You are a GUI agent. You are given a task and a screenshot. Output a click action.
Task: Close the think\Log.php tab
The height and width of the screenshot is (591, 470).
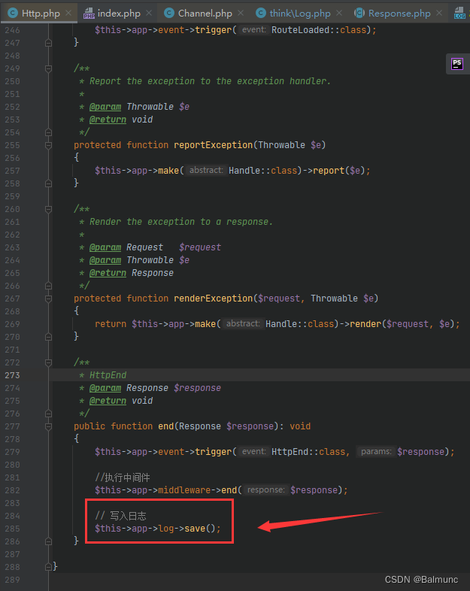(x=339, y=14)
